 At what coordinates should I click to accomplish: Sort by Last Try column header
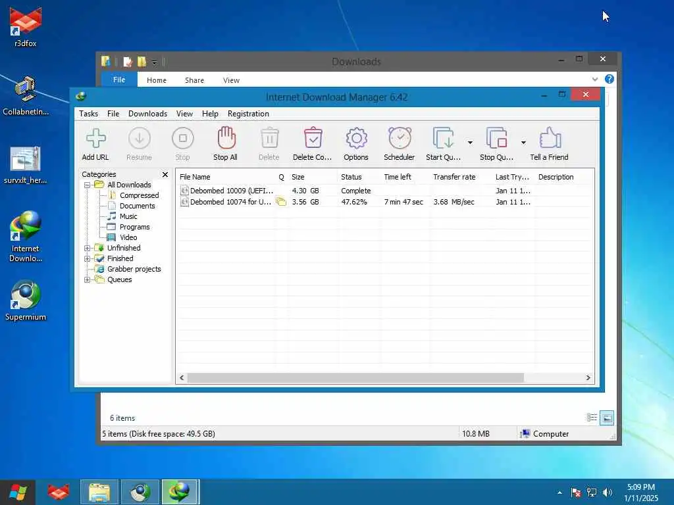click(x=513, y=177)
